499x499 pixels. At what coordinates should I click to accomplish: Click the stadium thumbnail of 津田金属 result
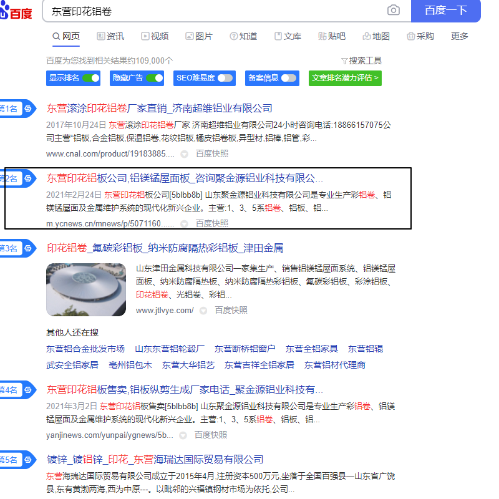[86, 289]
